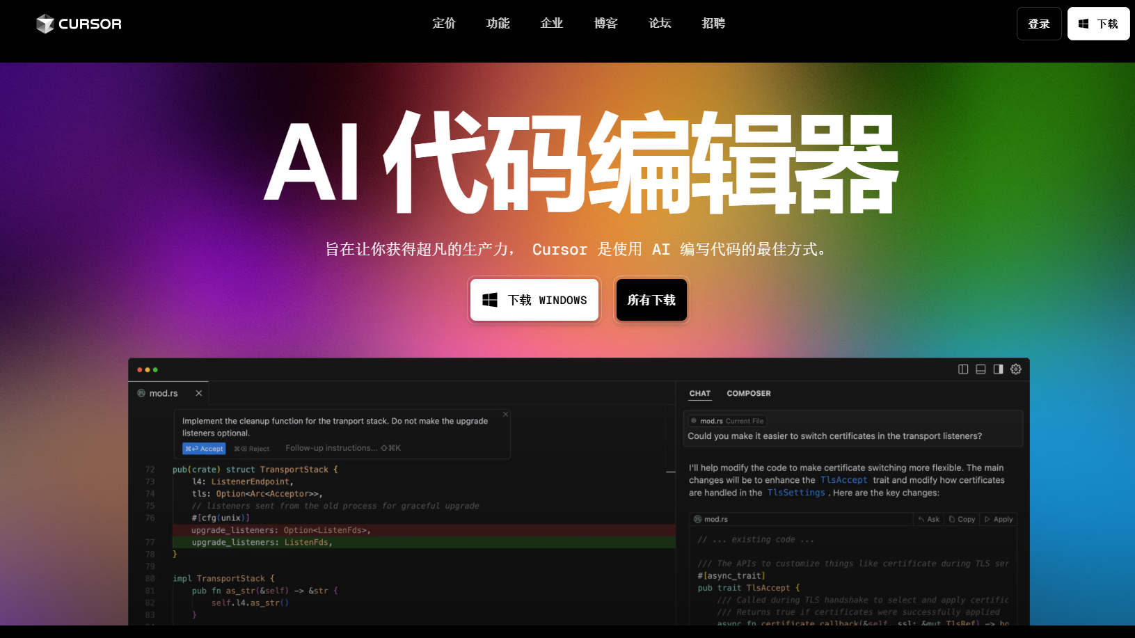Click the TlsSettings code reference
The height and width of the screenshot is (638, 1135).
point(796,493)
